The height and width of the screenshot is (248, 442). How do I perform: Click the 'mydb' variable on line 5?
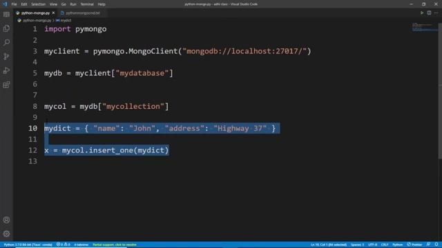tap(53, 73)
